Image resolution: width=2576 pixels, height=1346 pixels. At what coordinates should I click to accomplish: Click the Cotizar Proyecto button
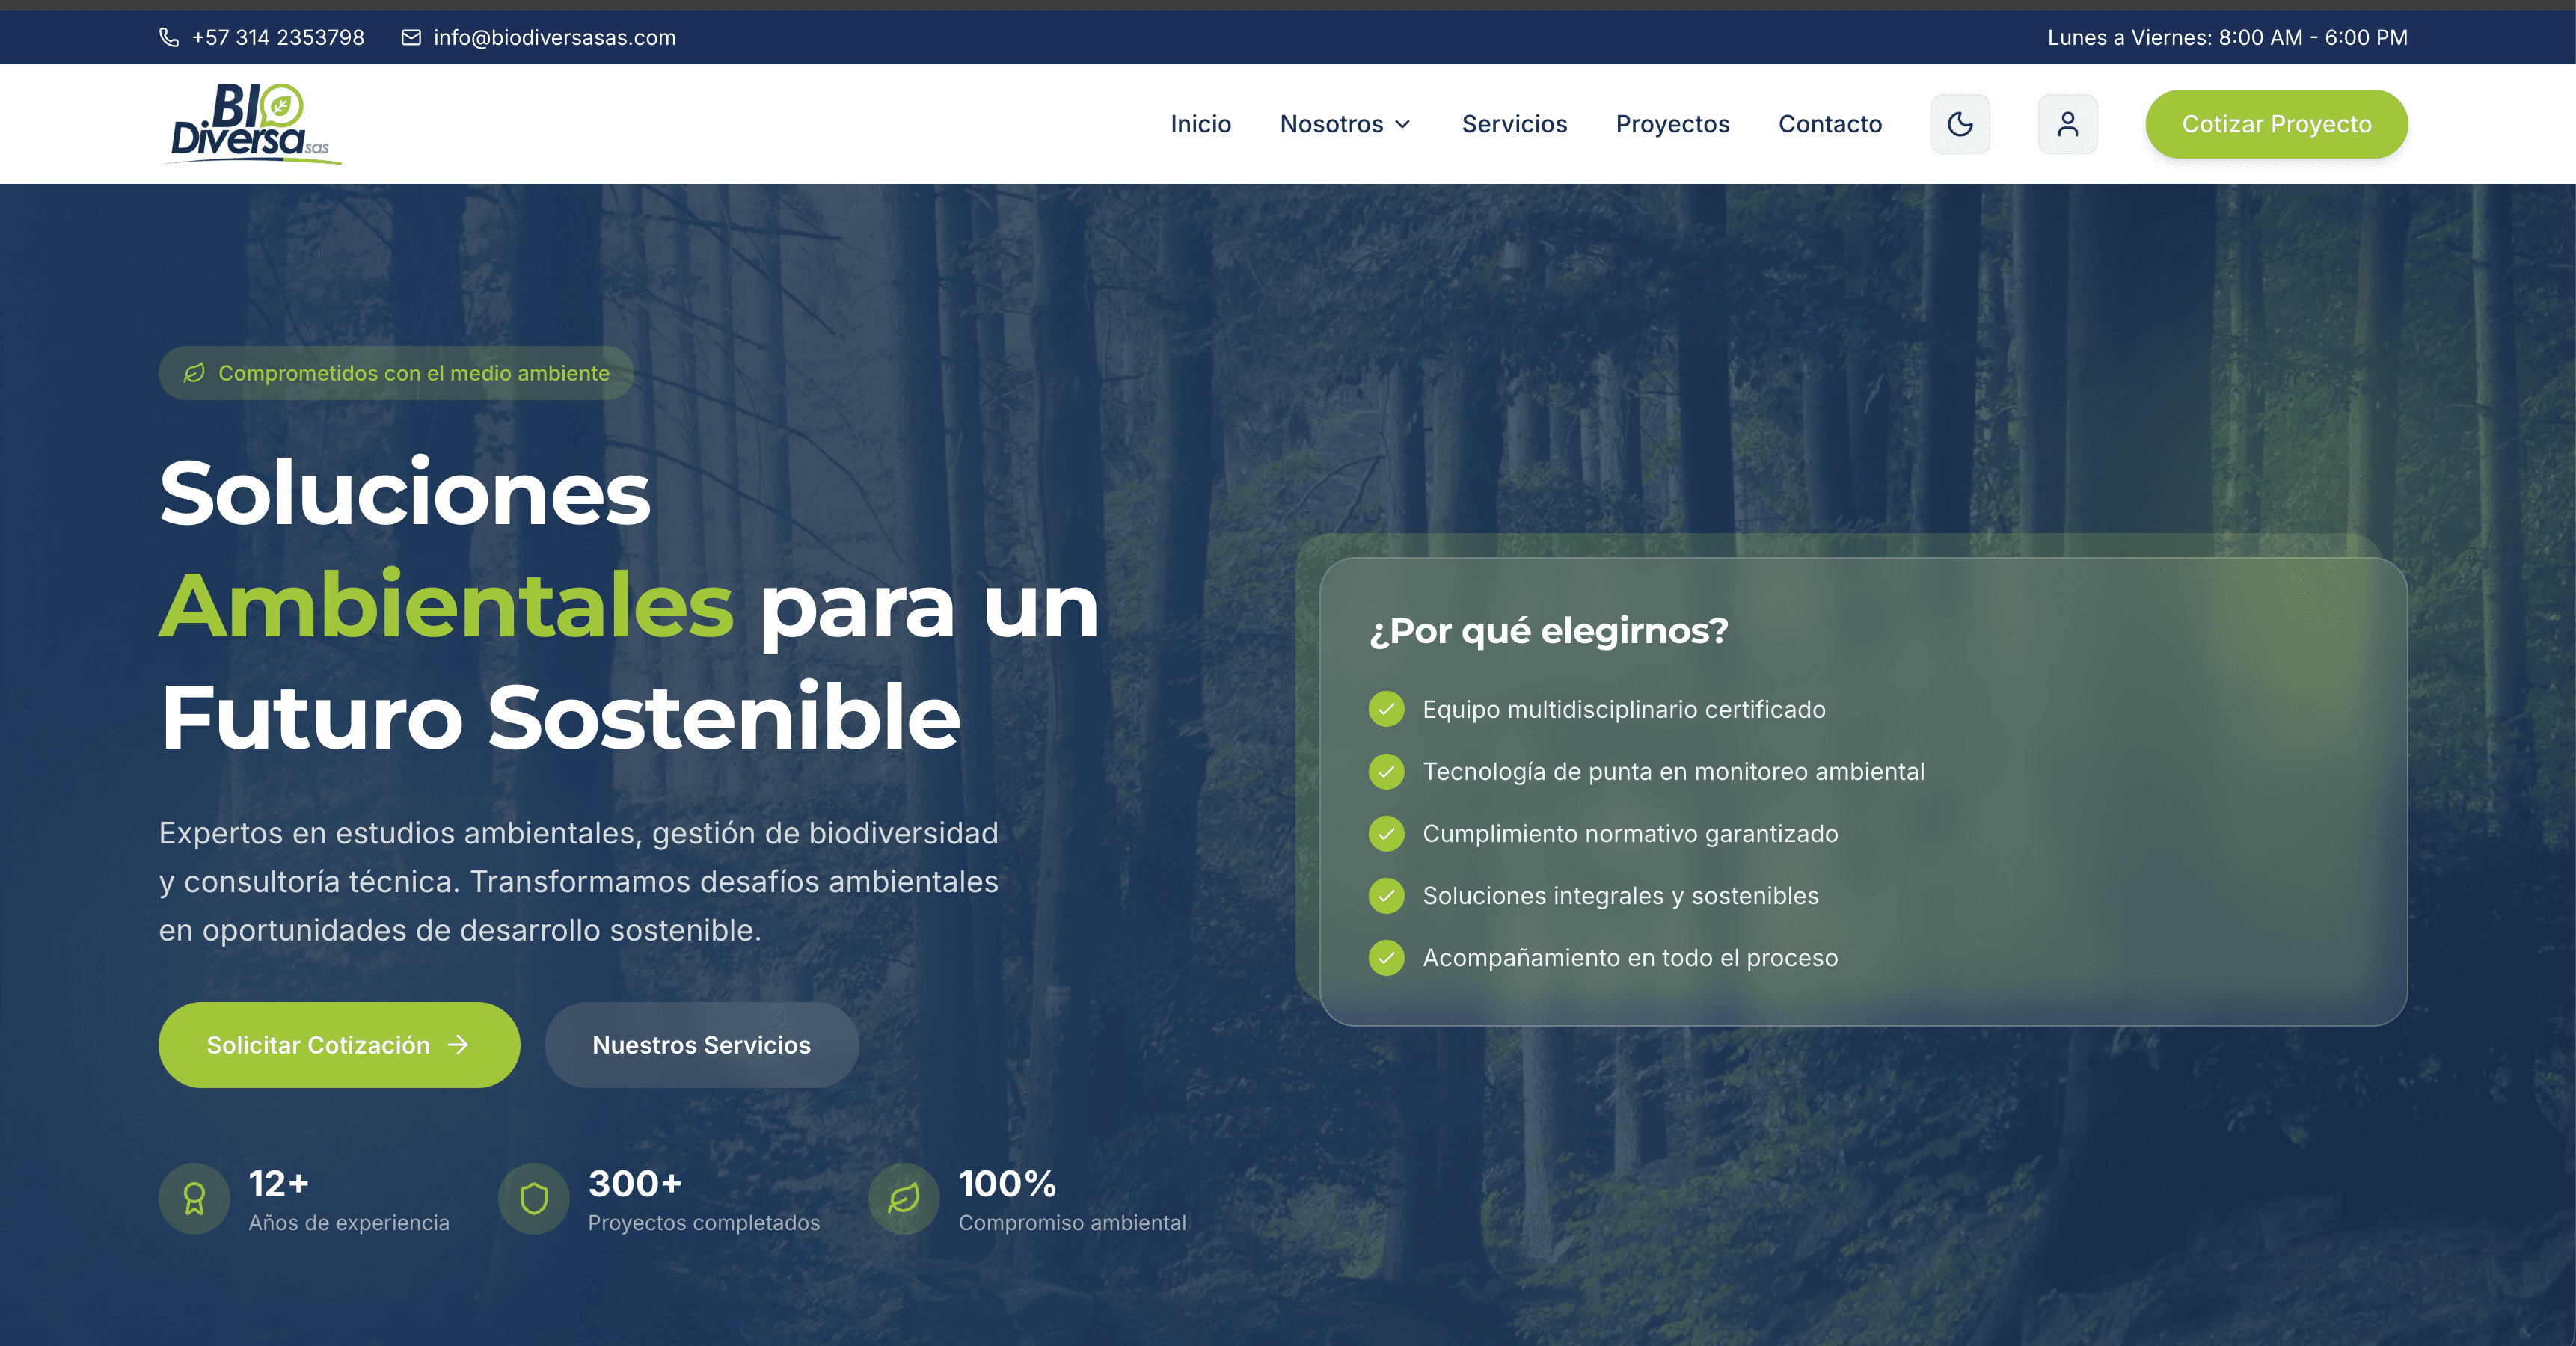pos(2277,123)
